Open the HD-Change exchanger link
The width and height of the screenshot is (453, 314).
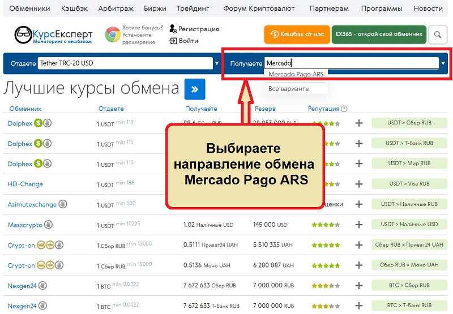(25, 184)
